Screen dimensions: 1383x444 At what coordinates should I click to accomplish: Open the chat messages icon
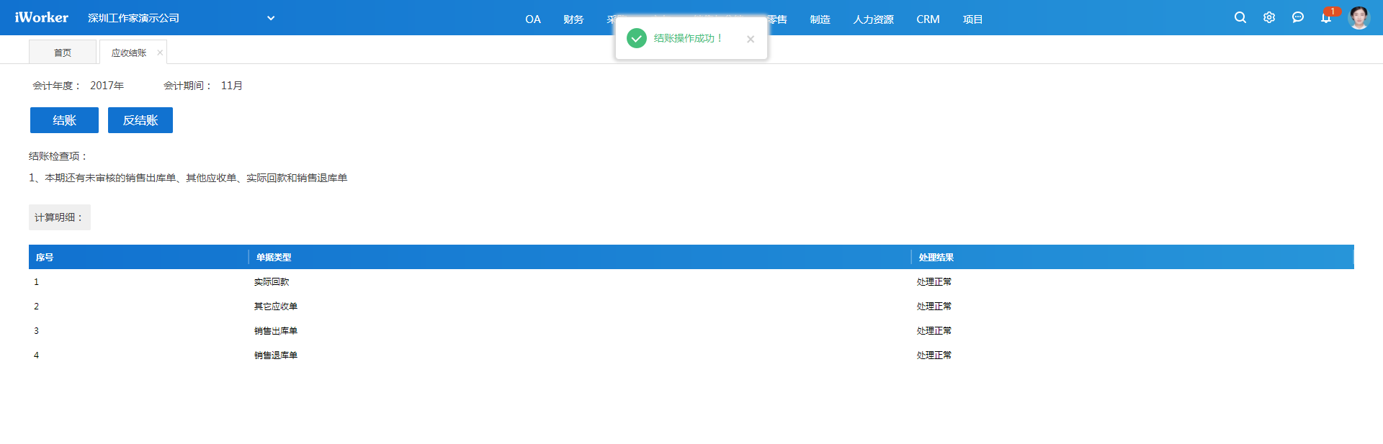[x=1297, y=17]
